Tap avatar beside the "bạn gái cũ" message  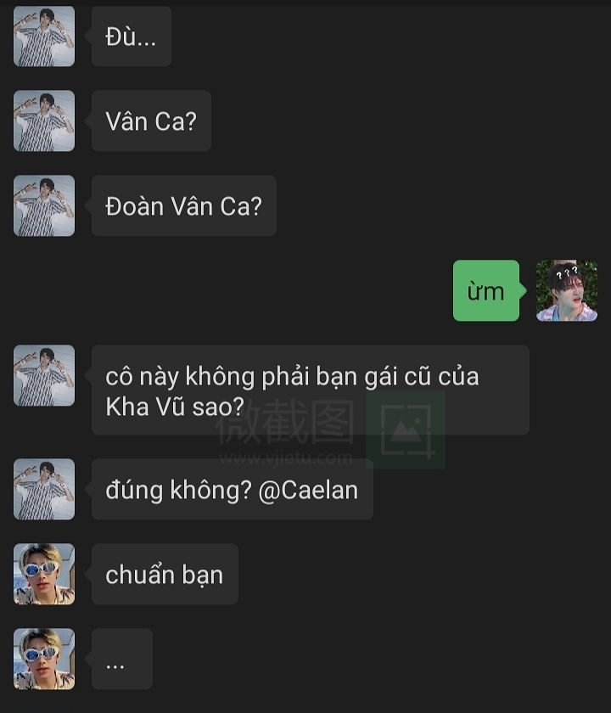(x=44, y=375)
